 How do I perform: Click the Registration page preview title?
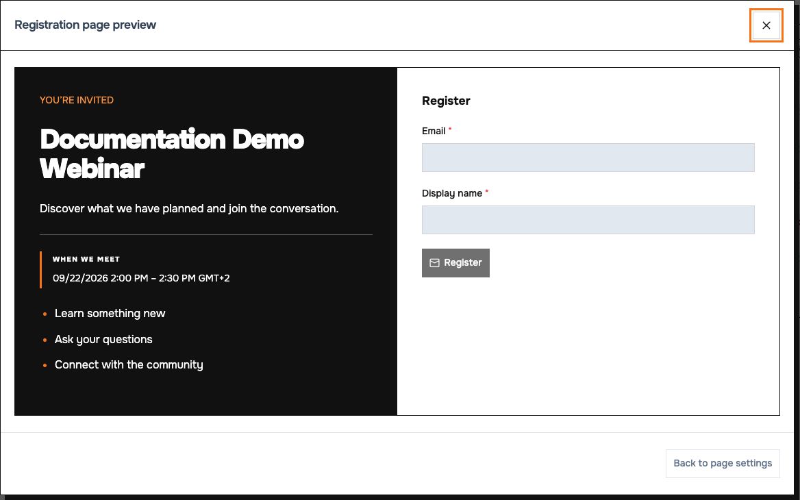tap(85, 25)
